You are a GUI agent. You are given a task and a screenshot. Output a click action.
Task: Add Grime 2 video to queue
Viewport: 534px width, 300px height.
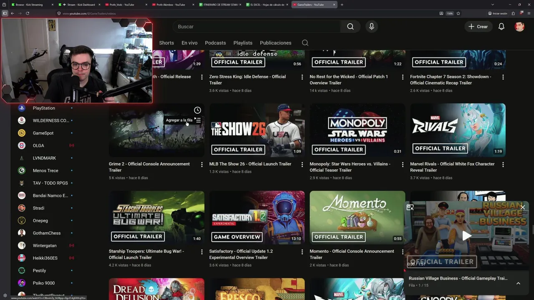[198, 120]
